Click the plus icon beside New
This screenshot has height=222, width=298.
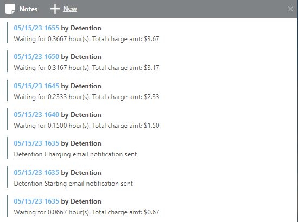click(55, 9)
